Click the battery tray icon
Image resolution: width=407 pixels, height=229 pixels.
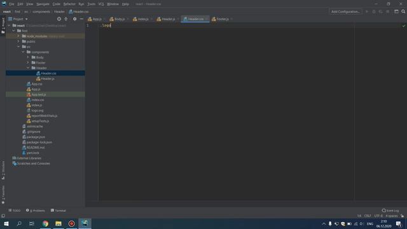point(349,224)
